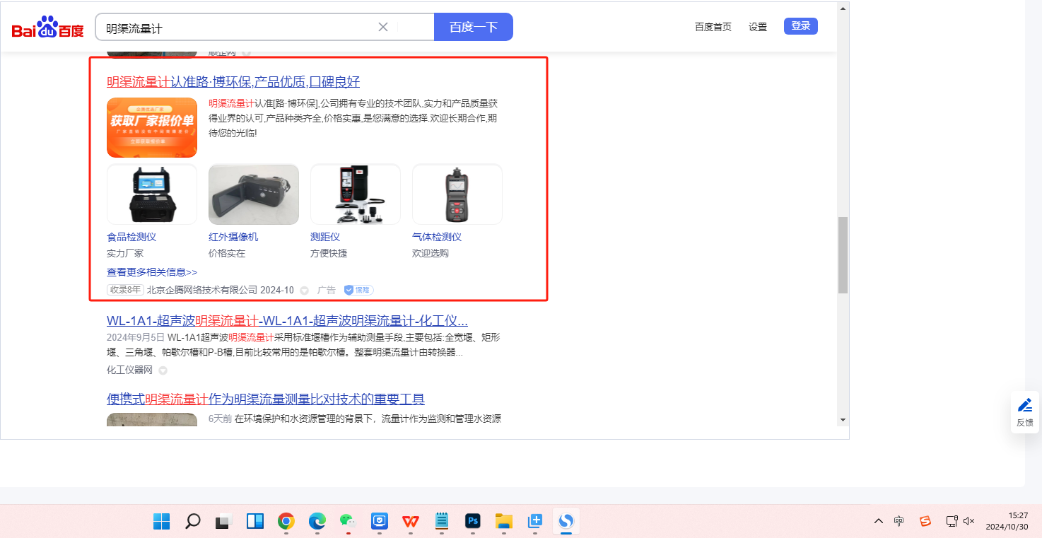This screenshot has width=1042, height=538.
Task: Switch to Microsoft Edge on taskbar
Action: pos(317,522)
